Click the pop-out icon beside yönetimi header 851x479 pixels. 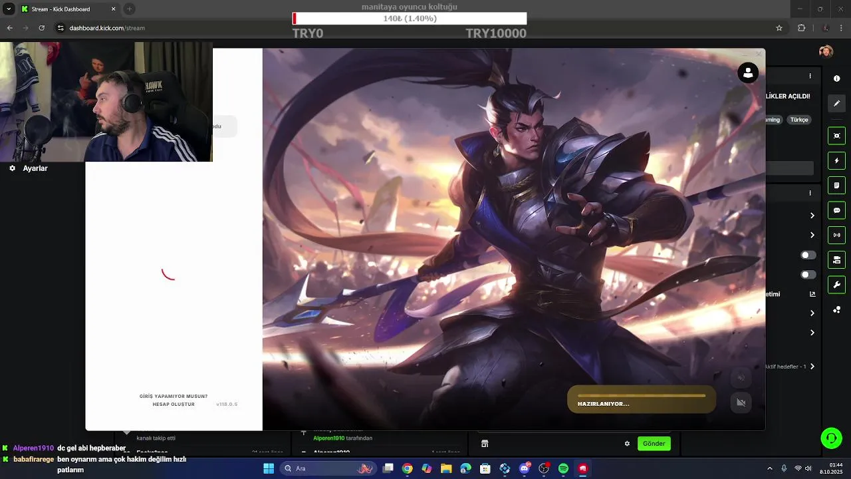tap(812, 294)
